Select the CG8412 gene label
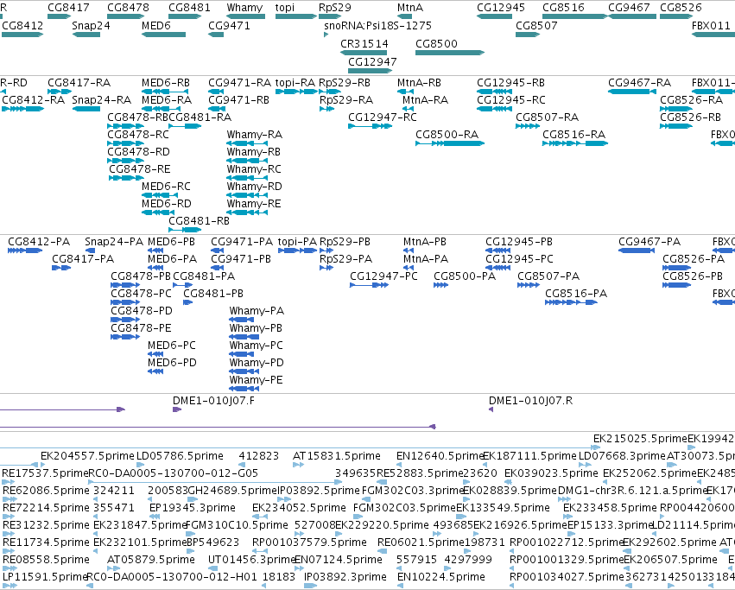The height and width of the screenshot is (590, 735). tap(22, 25)
